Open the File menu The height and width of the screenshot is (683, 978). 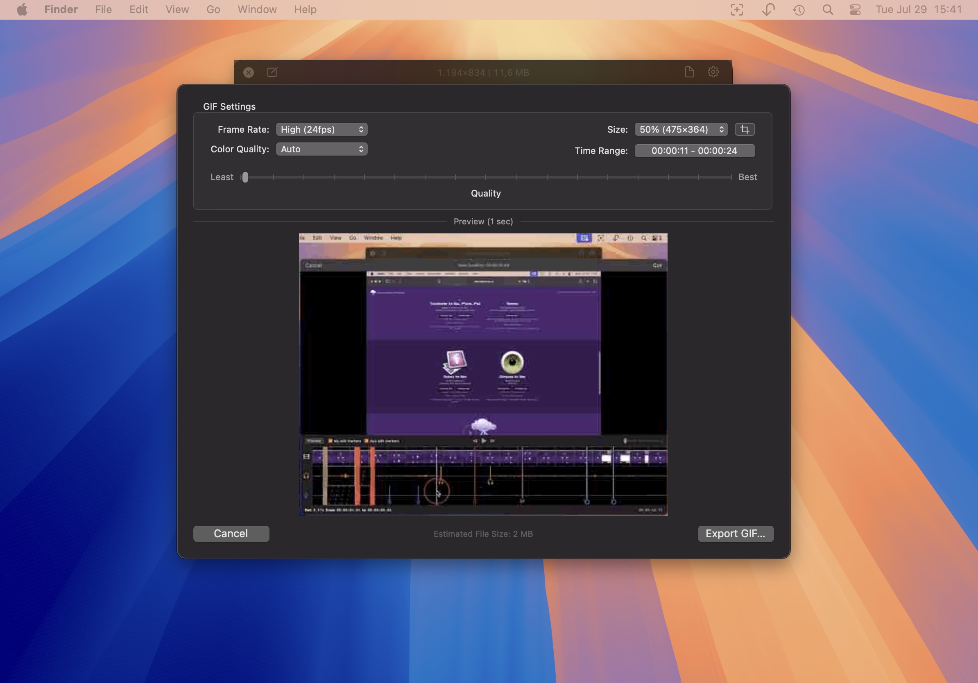tap(103, 9)
